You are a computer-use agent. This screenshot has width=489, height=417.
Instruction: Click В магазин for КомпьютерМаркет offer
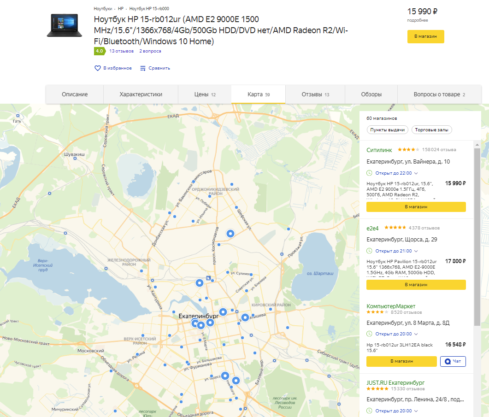point(401,361)
